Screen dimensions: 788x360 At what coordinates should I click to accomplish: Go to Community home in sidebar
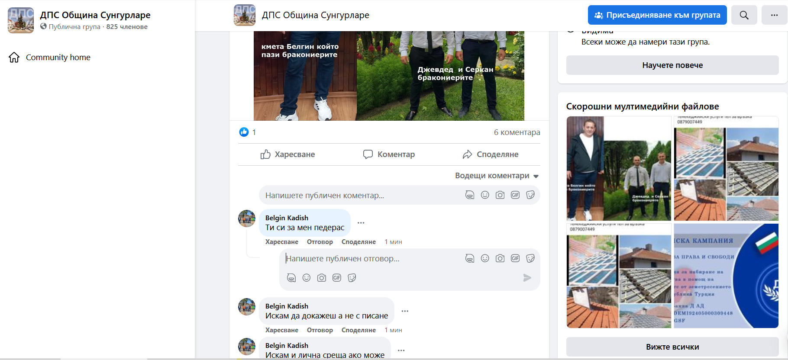58,58
